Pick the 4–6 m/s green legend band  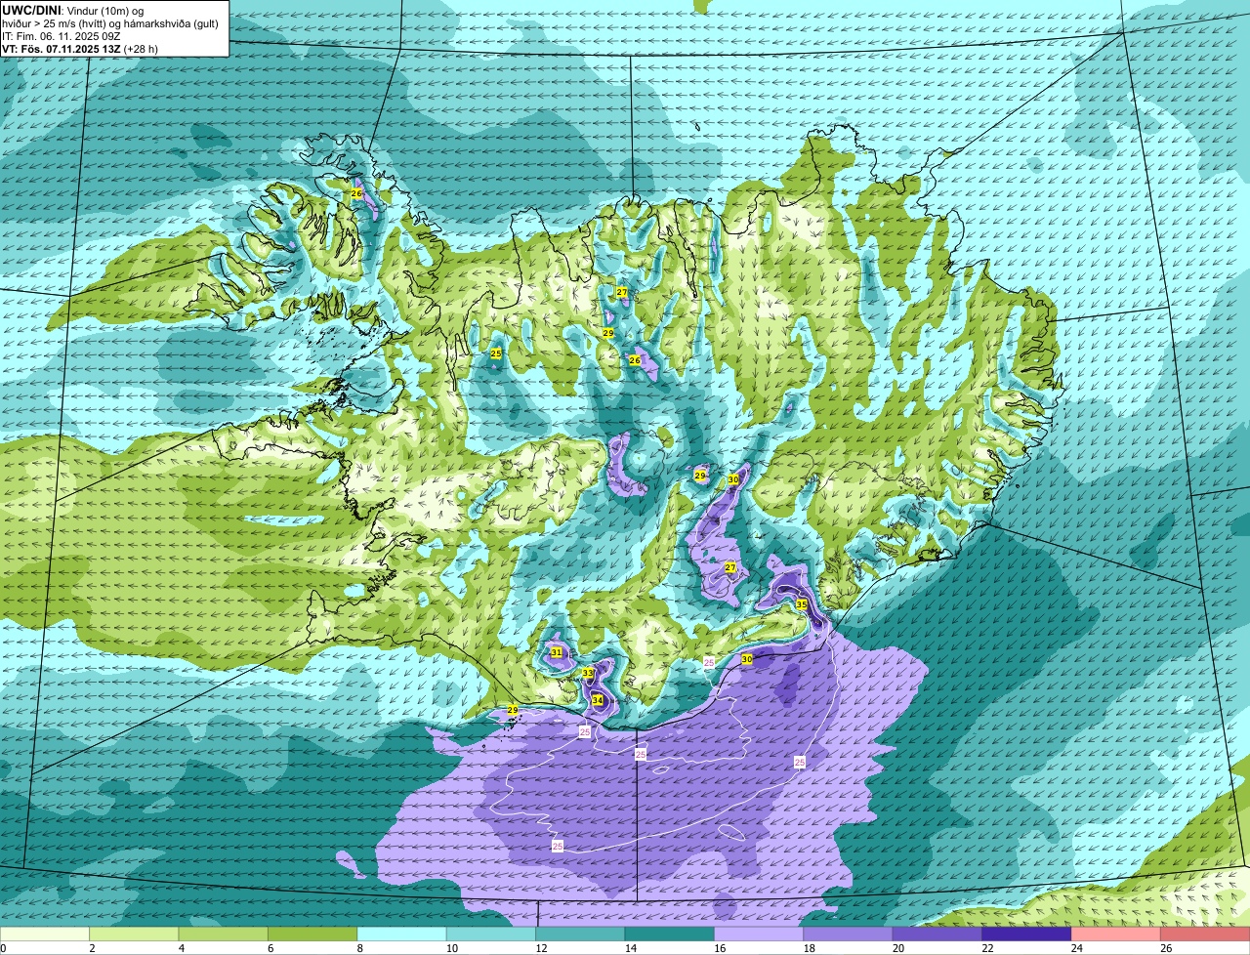[224, 934]
